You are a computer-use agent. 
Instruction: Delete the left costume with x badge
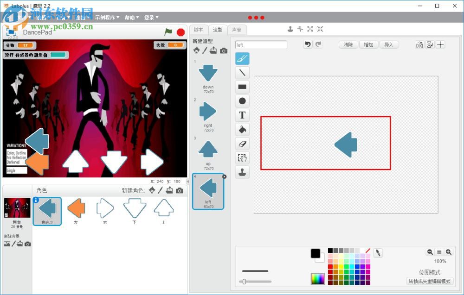tap(224, 176)
